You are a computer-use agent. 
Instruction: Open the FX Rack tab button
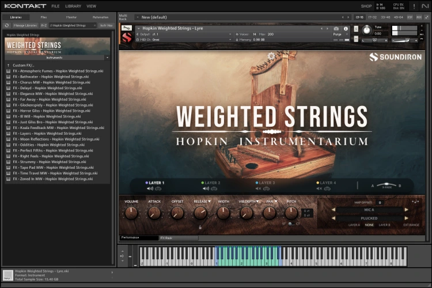pyautogui.click(x=179, y=237)
